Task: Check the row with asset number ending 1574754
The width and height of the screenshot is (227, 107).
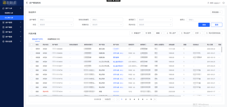Action: (31, 70)
